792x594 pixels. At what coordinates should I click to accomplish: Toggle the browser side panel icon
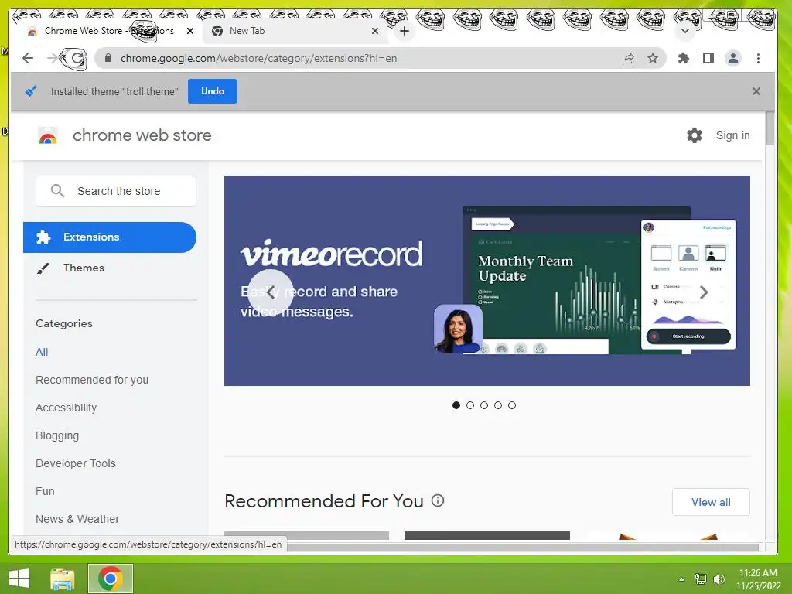click(708, 58)
